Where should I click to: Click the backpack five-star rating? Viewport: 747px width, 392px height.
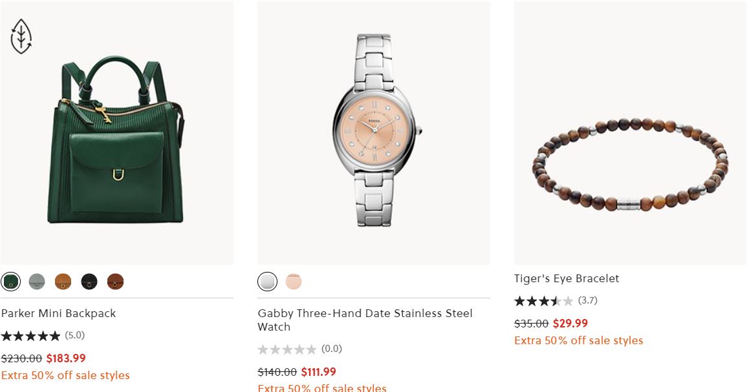(x=31, y=336)
